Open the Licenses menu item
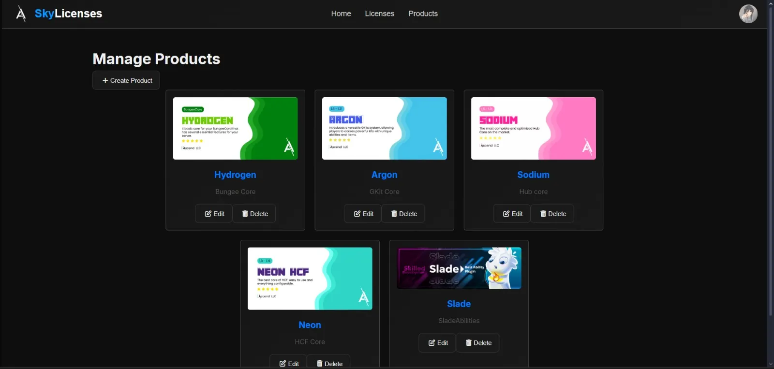This screenshot has width=774, height=369. click(x=379, y=14)
